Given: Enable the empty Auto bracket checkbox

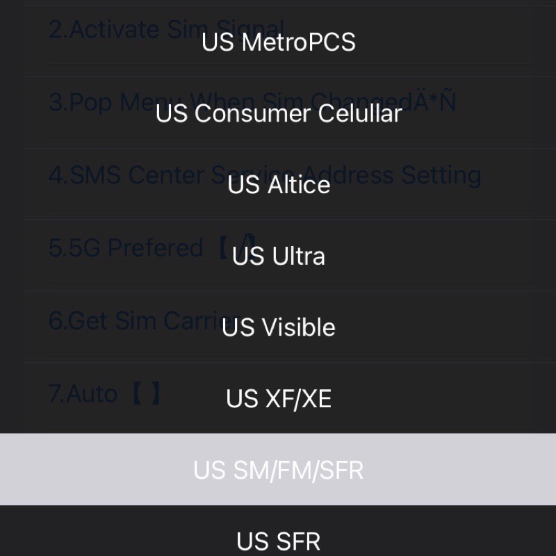Looking at the screenshot, I should click(147, 393).
